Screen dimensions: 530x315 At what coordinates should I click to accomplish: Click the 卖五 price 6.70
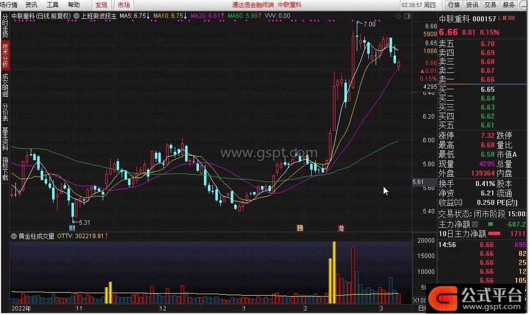pyautogui.click(x=487, y=44)
